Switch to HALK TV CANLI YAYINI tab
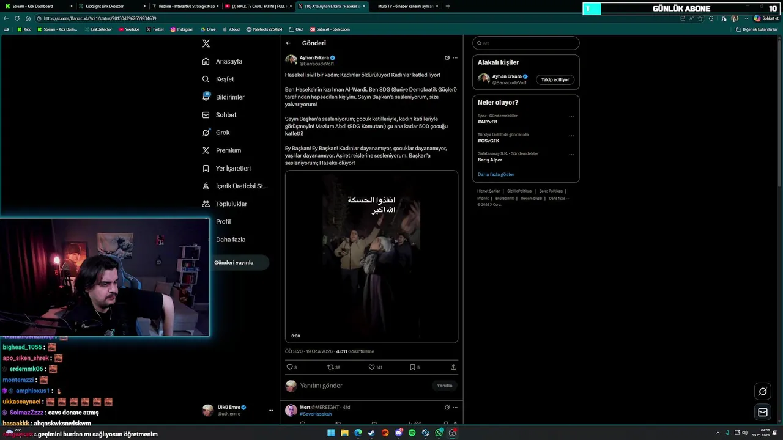 (x=258, y=6)
